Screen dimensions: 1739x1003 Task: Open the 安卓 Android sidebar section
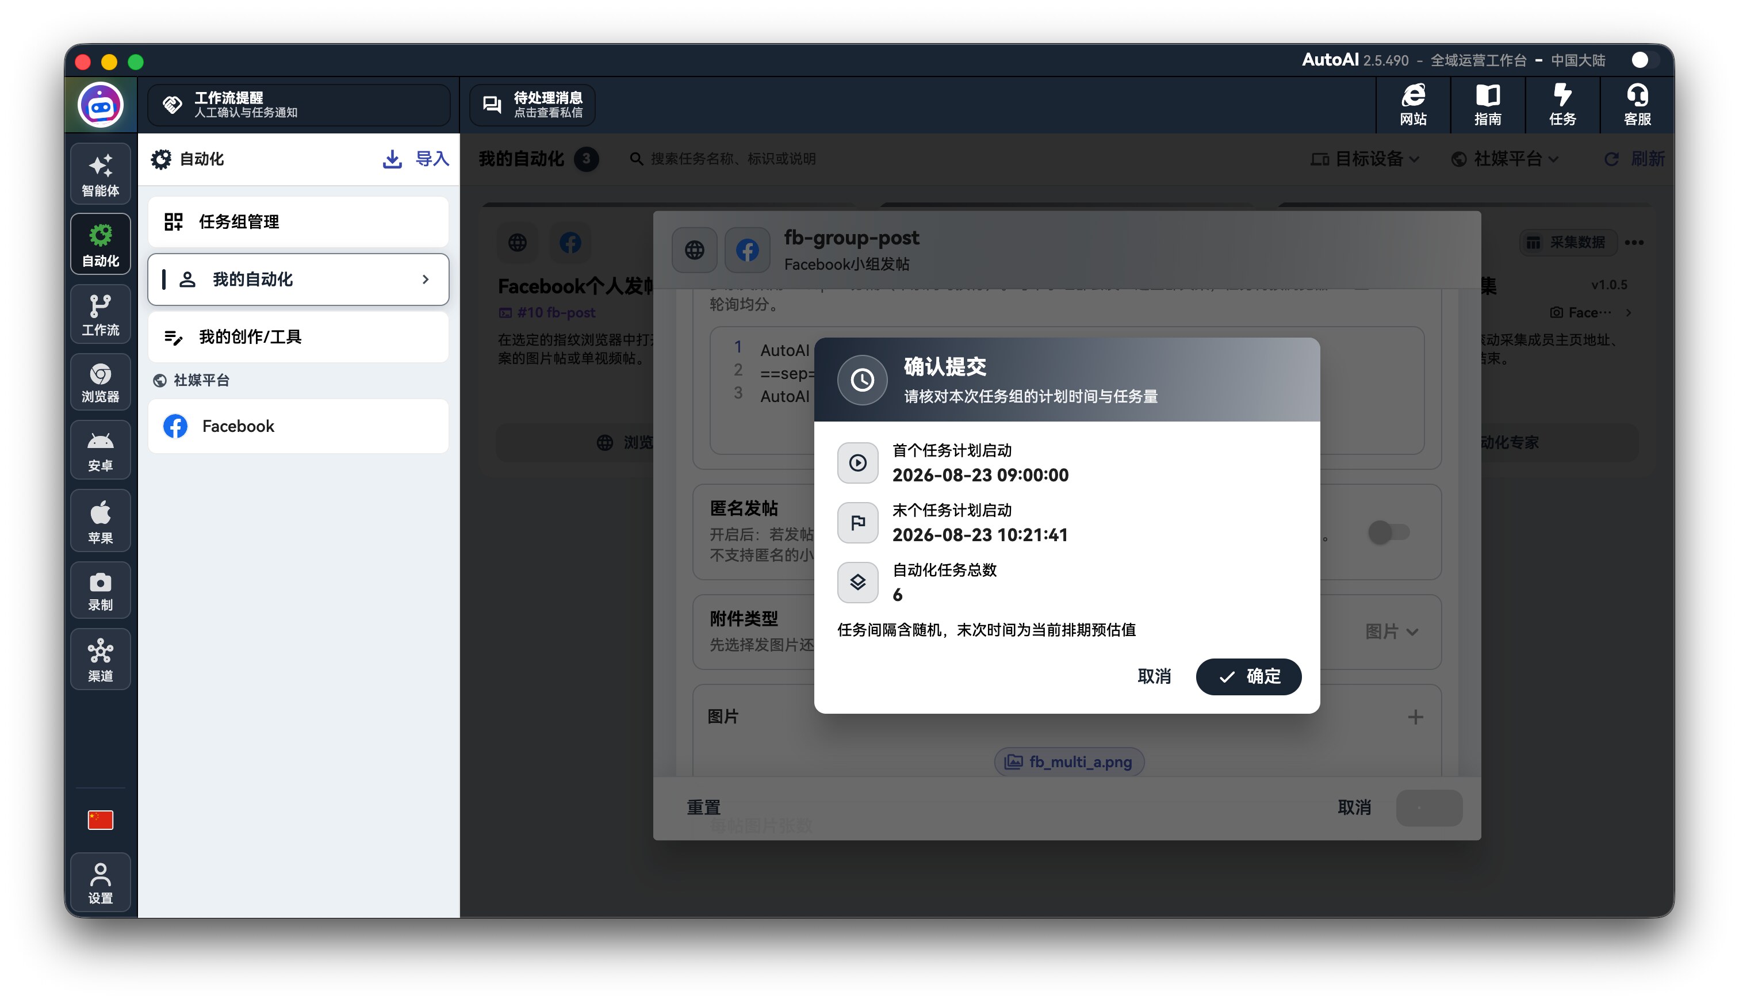[x=101, y=450]
